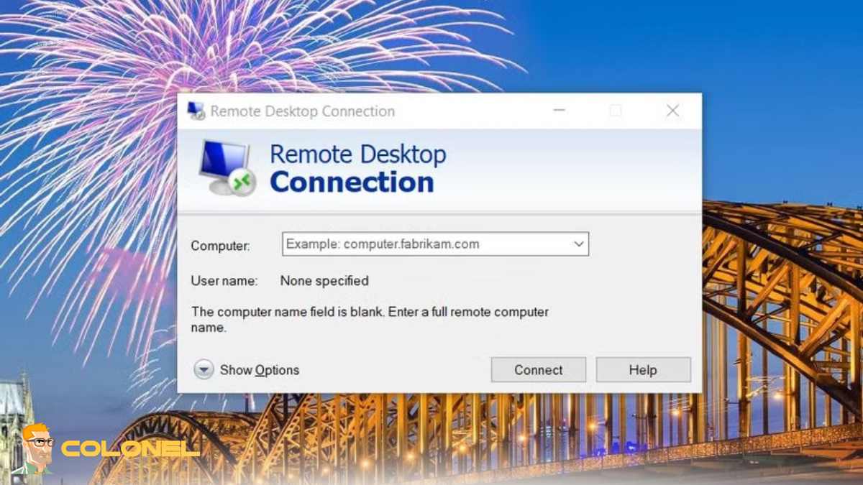Click the underlined Options link text
The image size is (863, 485).
[x=280, y=369]
